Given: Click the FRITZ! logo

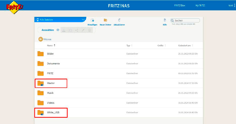Looking at the screenshot, I should pos(14,6).
